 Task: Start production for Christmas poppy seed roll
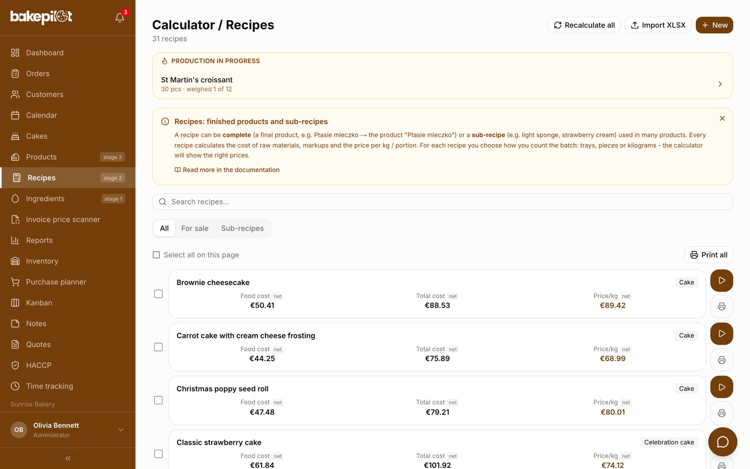pyautogui.click(x=722, y=387)
